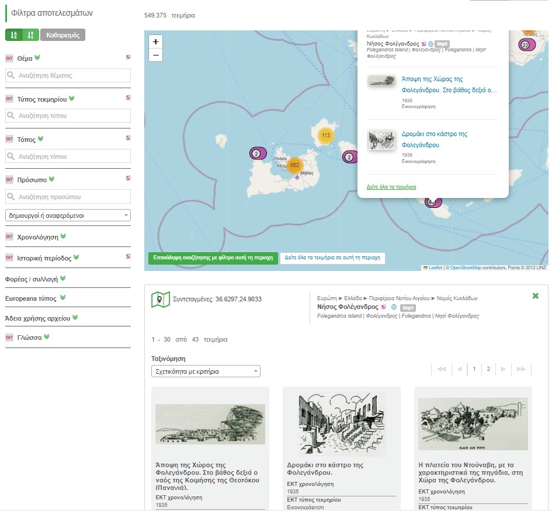The image size is (552, 511).
Task: Zoom out on the map
Action: (x=155, y=55)
